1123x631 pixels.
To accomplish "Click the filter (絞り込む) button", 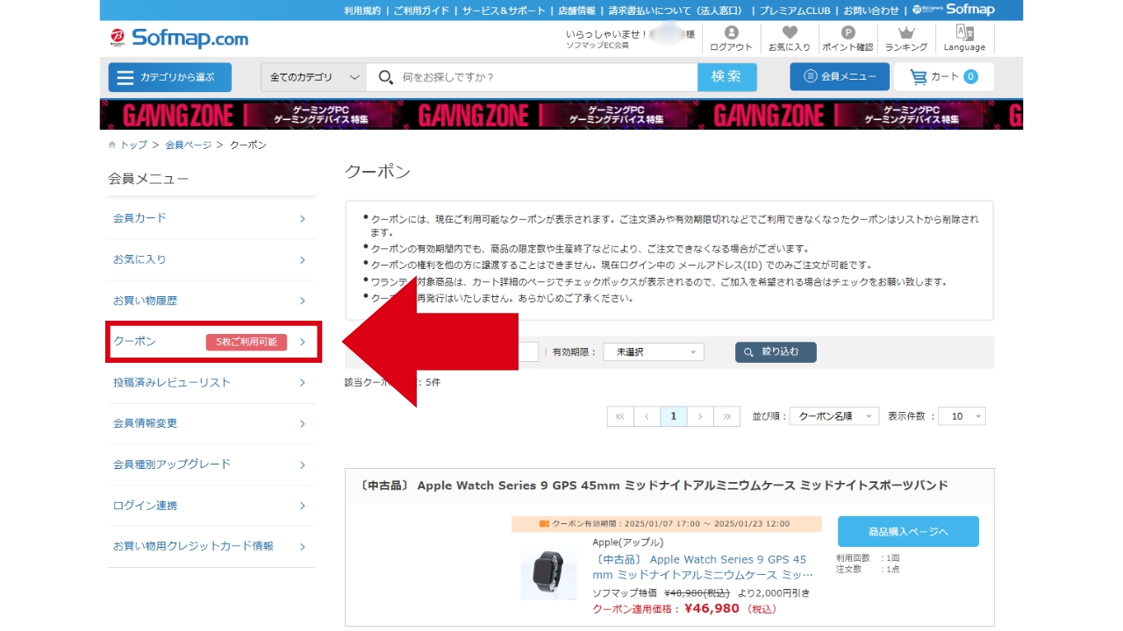I will (x=776, y=352).
